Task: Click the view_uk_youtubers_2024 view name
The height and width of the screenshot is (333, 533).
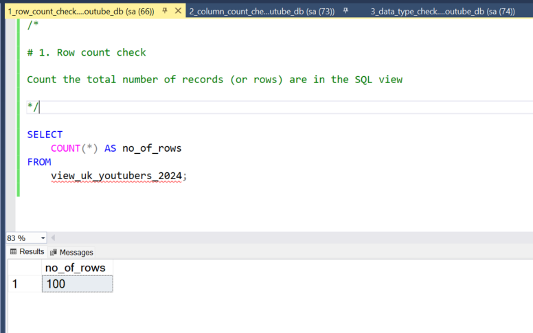Action: point(117,176)
